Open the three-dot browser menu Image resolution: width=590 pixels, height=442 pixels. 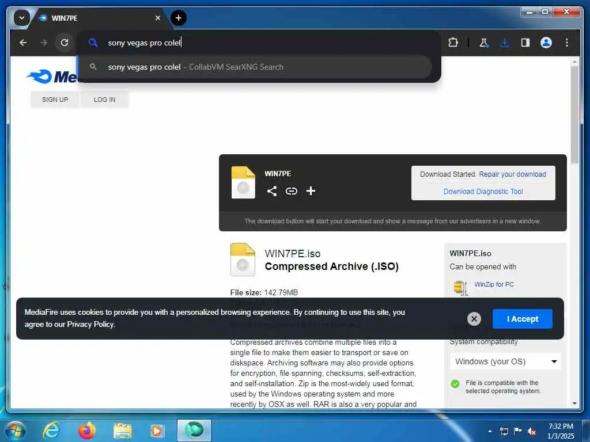tap(567, 43)
